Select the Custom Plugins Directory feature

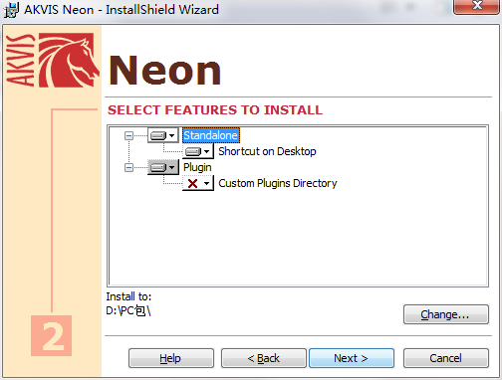click(x=278, y=183)
